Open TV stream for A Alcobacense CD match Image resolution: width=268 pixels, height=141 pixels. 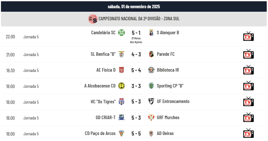click(x=248, y=86)
